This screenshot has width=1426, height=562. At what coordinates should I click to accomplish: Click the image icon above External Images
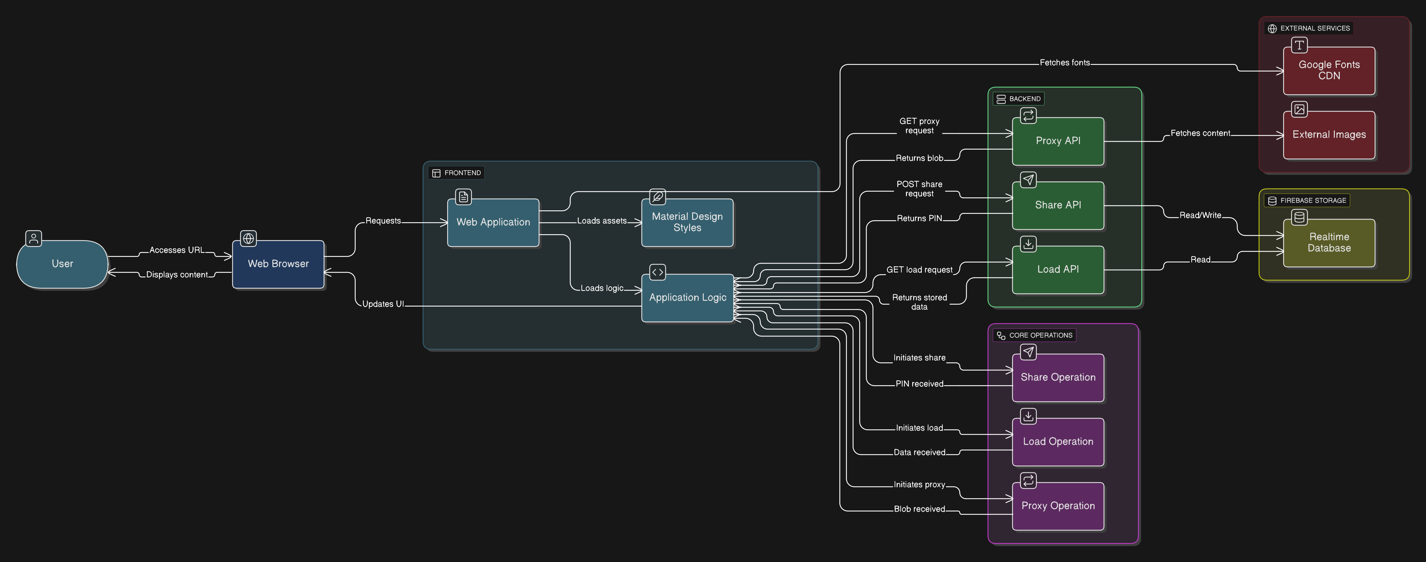1299,109
